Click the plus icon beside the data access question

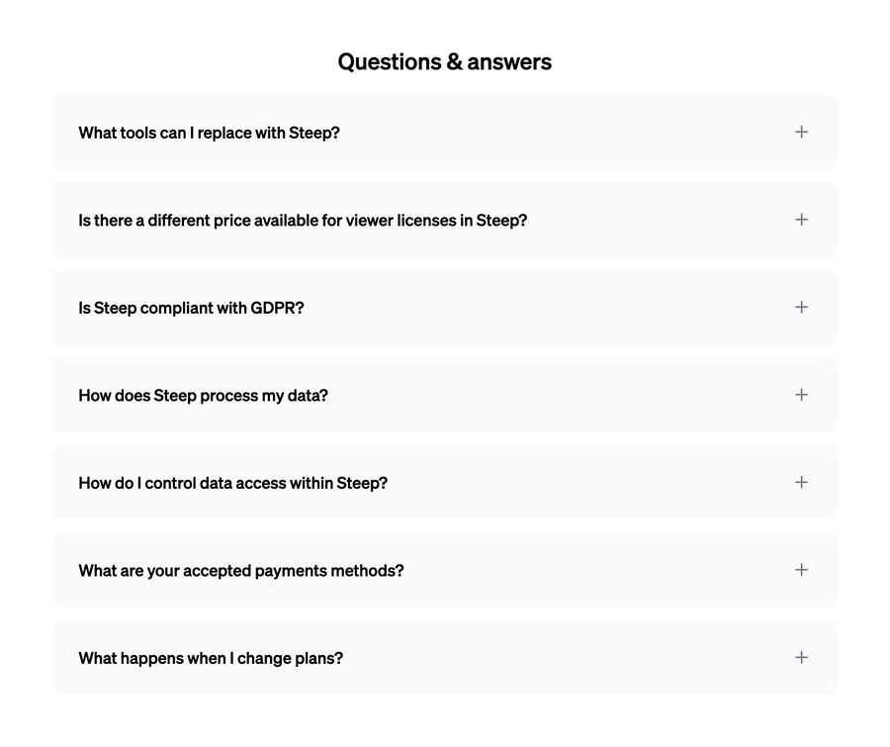click(801, 482)
